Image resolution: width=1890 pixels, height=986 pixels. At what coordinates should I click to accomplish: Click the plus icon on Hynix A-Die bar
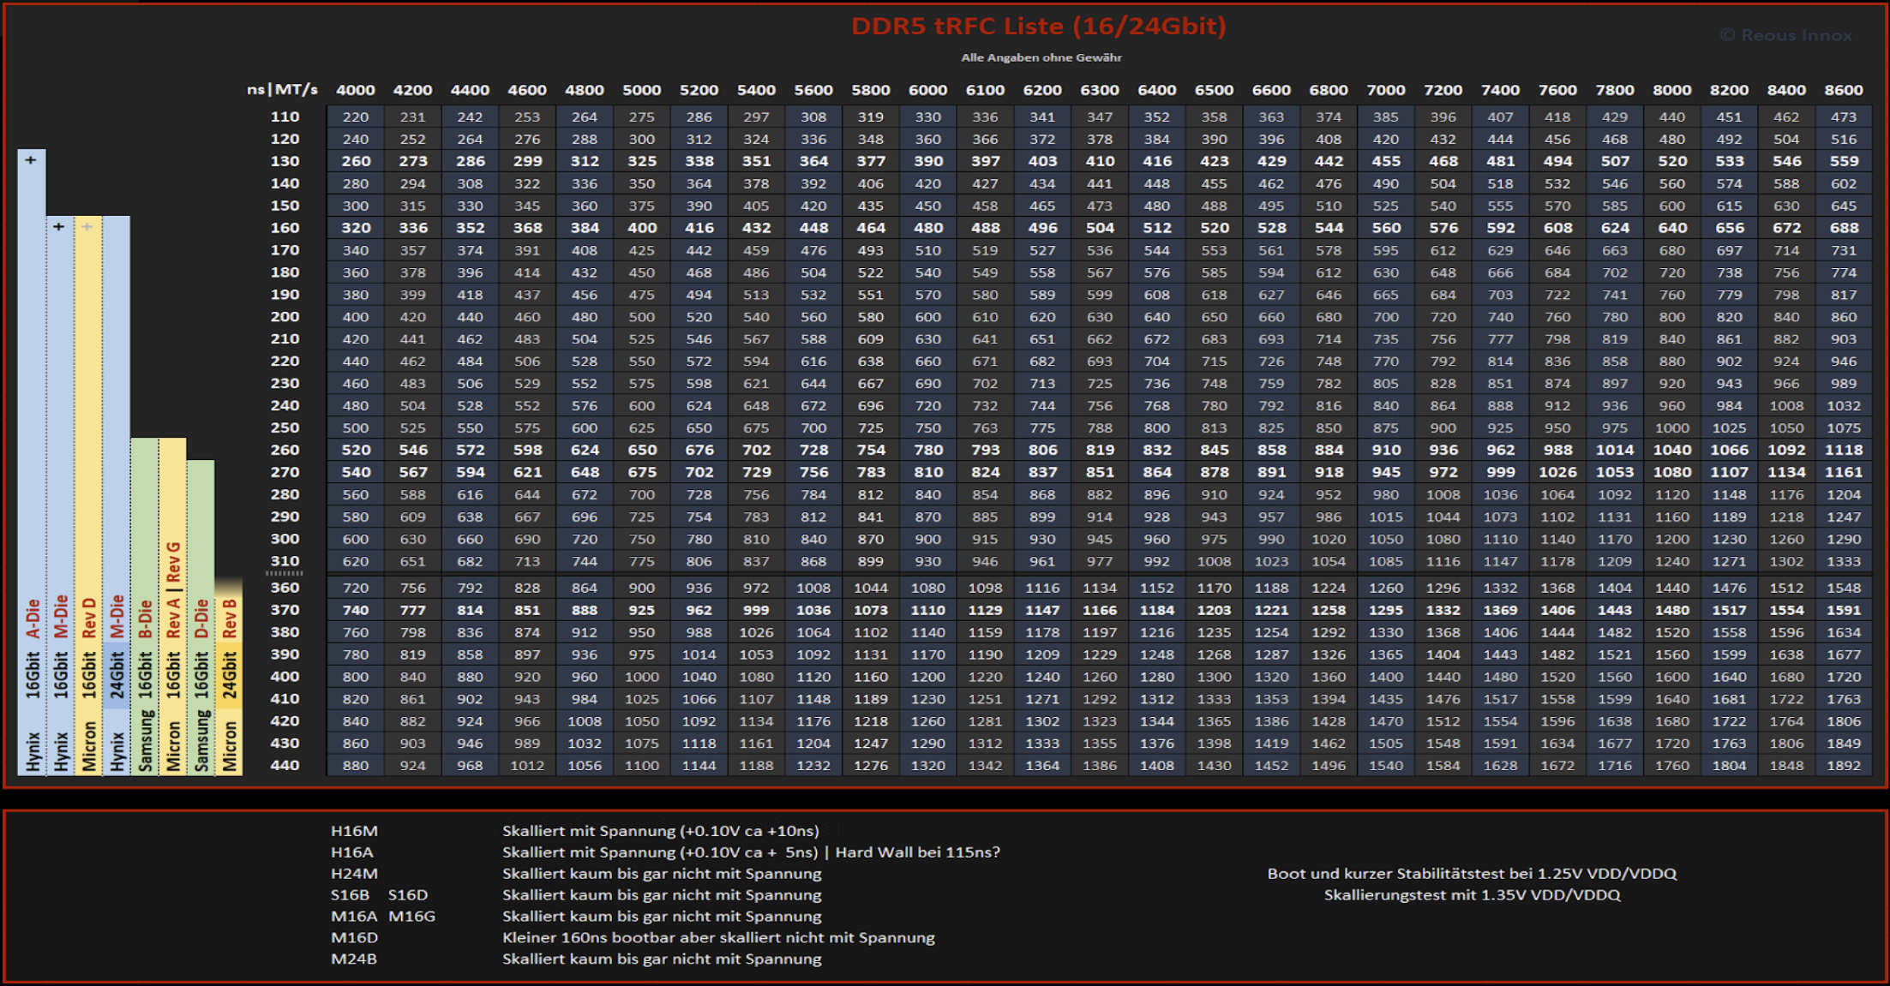click(x=31, y=160)
